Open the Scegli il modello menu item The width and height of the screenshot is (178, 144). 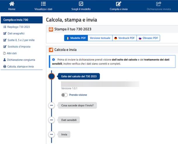[x=81, y=6]
